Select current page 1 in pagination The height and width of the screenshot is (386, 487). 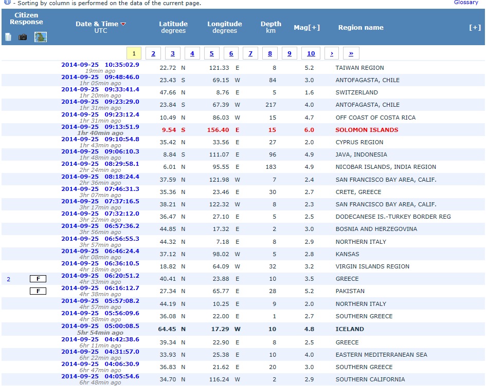point(134,53)
